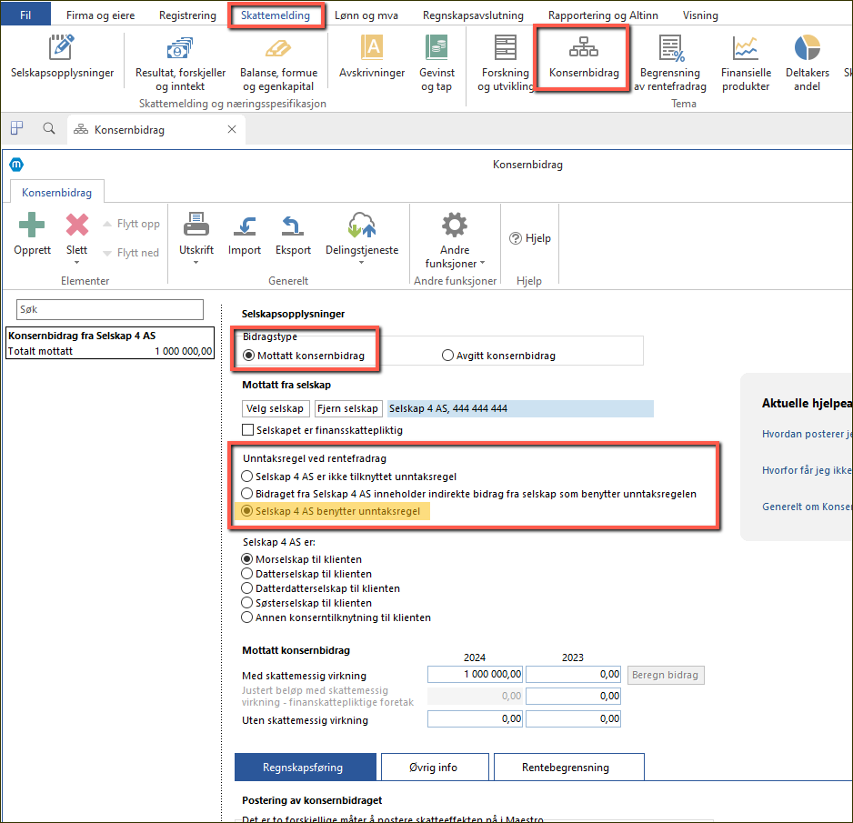
Task: Select Avgitt konsernbidrag radio button
Action: [x=447, y=356]
